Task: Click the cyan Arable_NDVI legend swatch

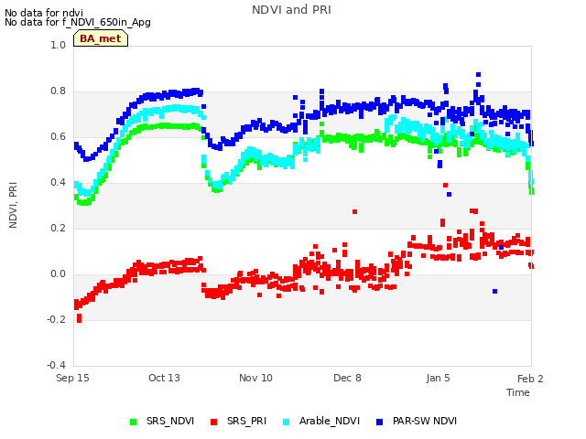Action: 287,422
